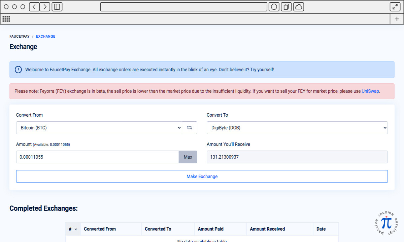Click the EXCHANGE breadcrumb link
Image resolution: width=404 pixels, height=242 pixels.
45,36
